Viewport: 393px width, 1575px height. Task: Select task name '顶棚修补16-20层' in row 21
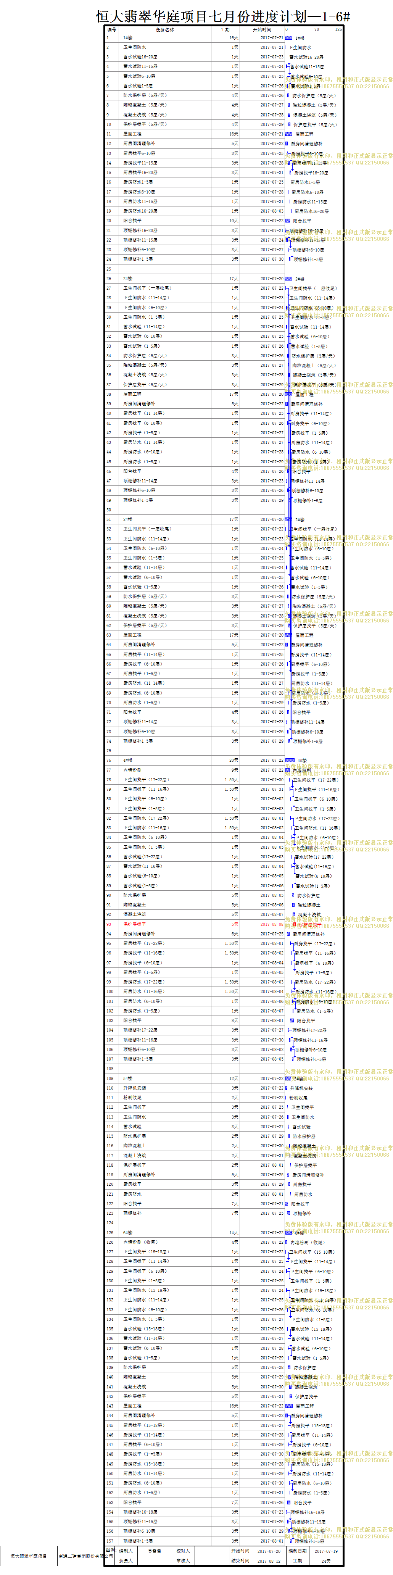click(x=140, y=231)
